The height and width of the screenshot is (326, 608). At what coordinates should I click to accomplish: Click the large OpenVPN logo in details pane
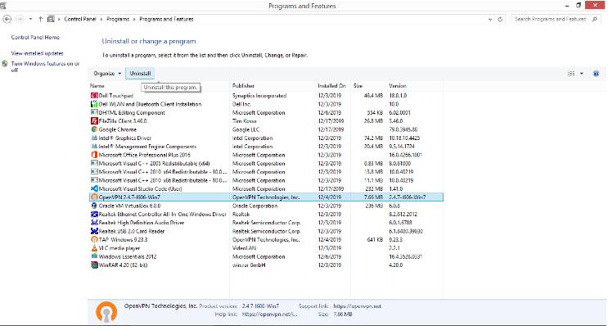click(x=106, y=311)
